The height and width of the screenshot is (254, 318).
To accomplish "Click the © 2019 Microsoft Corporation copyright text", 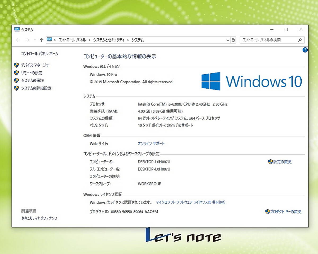I will pyautogui.click(x=131, y=82).
